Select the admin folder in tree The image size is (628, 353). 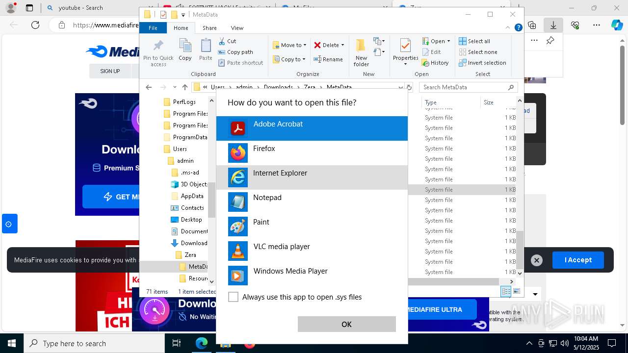click(181, 161)
